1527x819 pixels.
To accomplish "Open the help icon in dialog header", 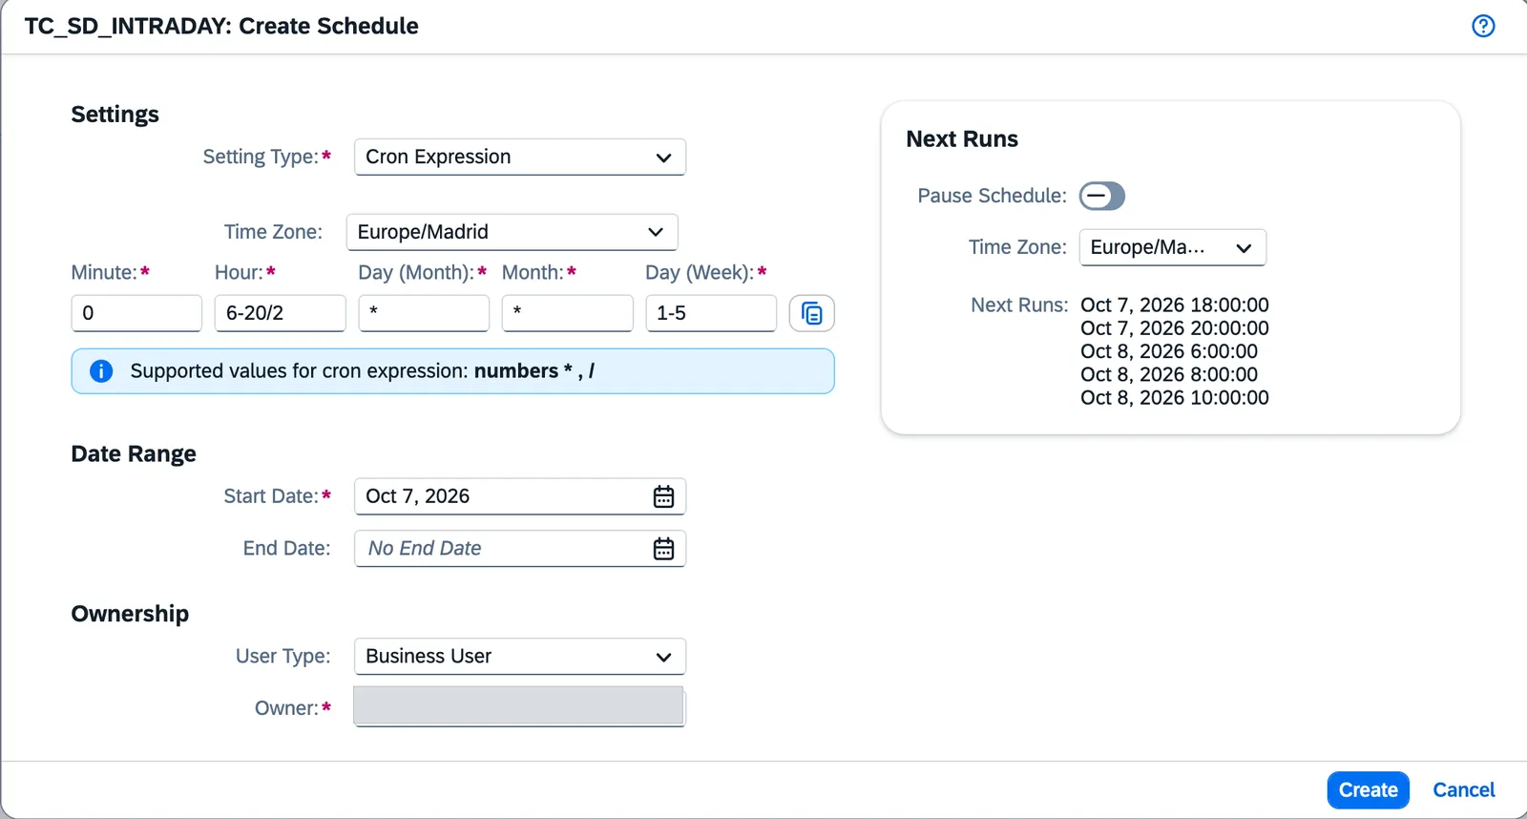I will click(1483, 26).
